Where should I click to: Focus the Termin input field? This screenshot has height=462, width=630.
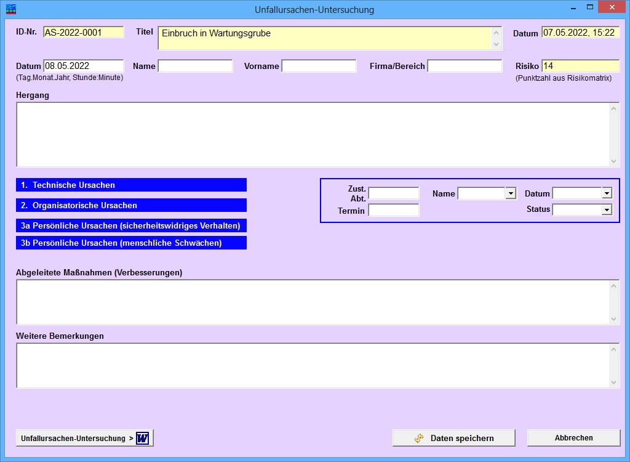tap(394, 210)
